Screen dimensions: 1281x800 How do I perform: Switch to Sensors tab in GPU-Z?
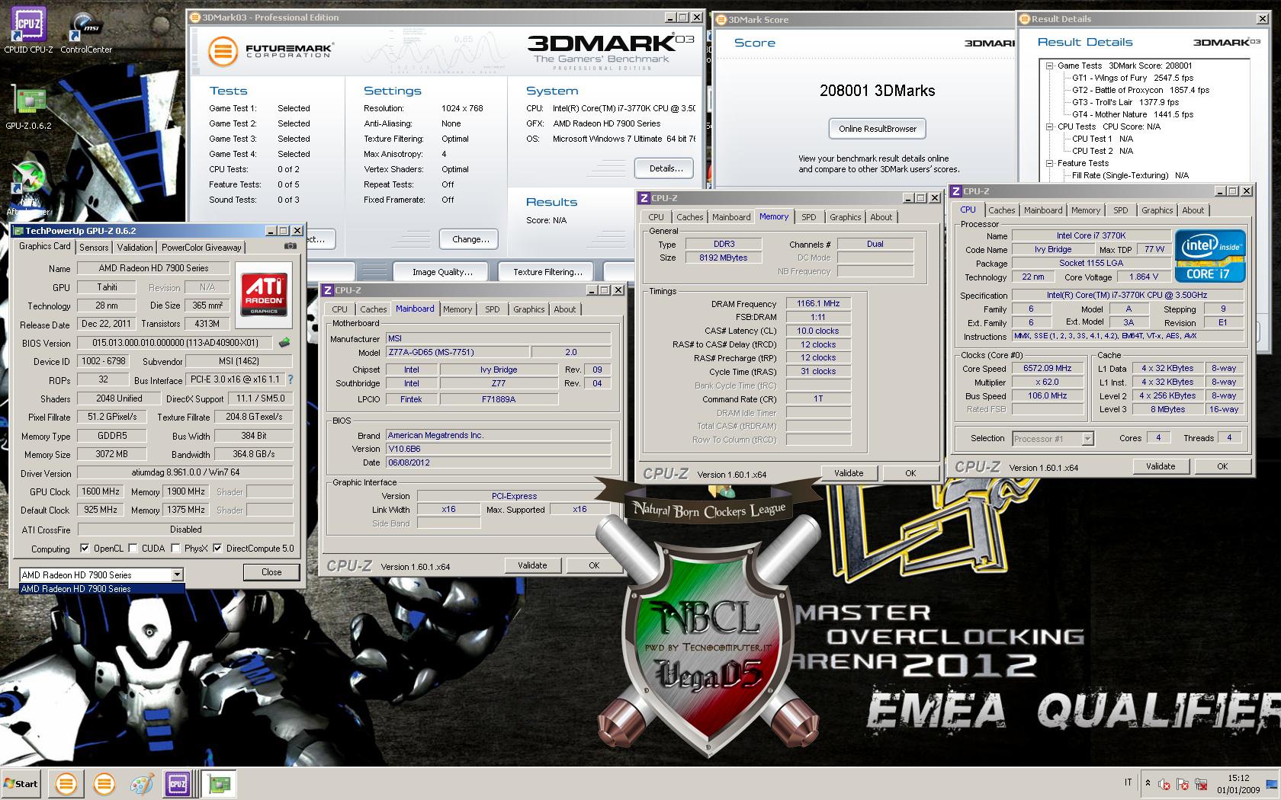click(x=94, y=247)
